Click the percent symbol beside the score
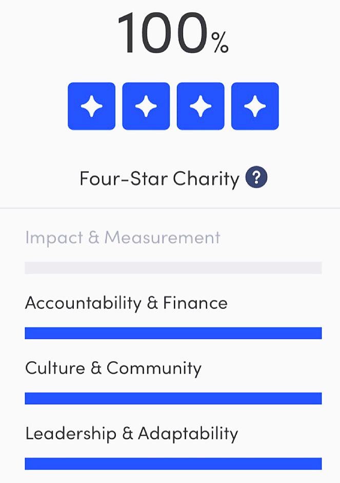The height and width of the screenshot is (483, 340). (221, 45)
